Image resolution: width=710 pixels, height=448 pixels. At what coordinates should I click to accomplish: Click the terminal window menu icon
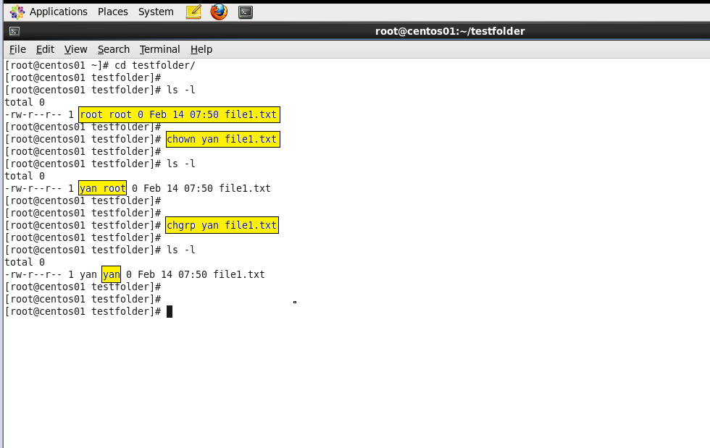click(x=14, y=31)
